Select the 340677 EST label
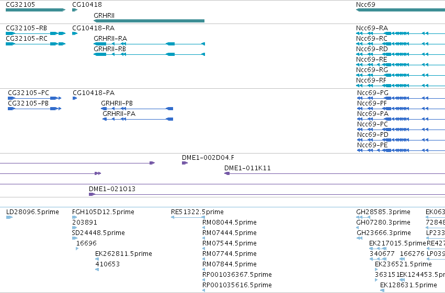Screen dimensions: 445x293 pyautogui.click(x=382, y=254)
